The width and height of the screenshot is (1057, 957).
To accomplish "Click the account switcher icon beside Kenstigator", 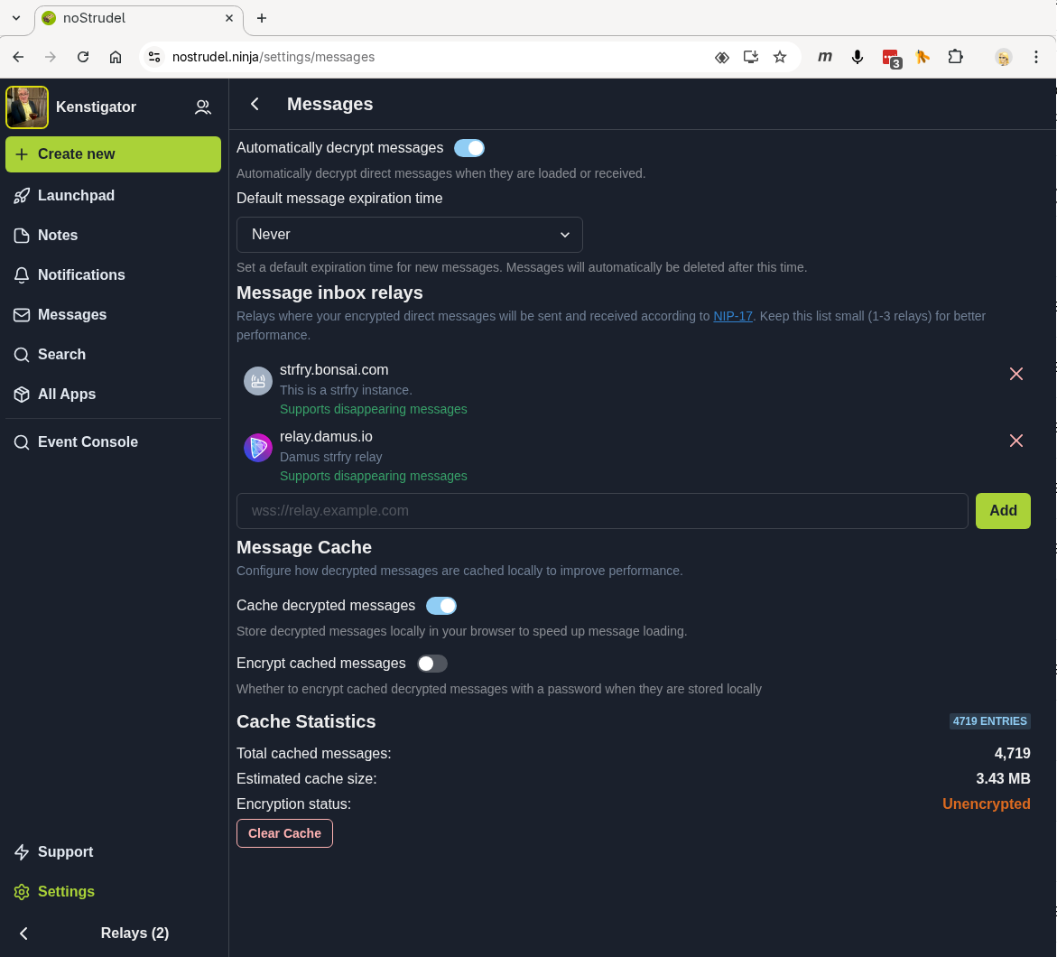I will click(203, 107).
